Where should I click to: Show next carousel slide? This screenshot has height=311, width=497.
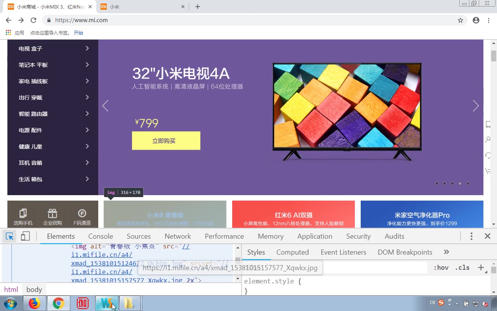click(476, 106)
